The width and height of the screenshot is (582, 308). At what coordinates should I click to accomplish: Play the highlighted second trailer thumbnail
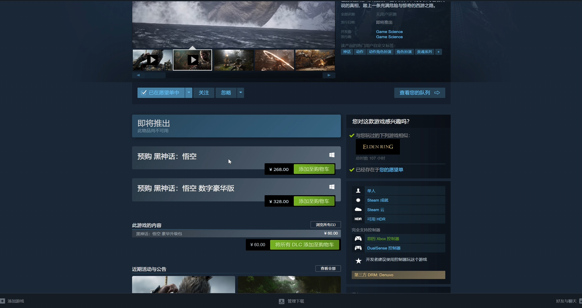click(x=192, y=60)
